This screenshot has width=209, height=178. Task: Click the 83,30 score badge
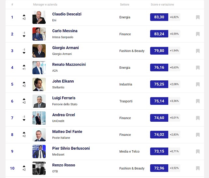click(159, 17)
